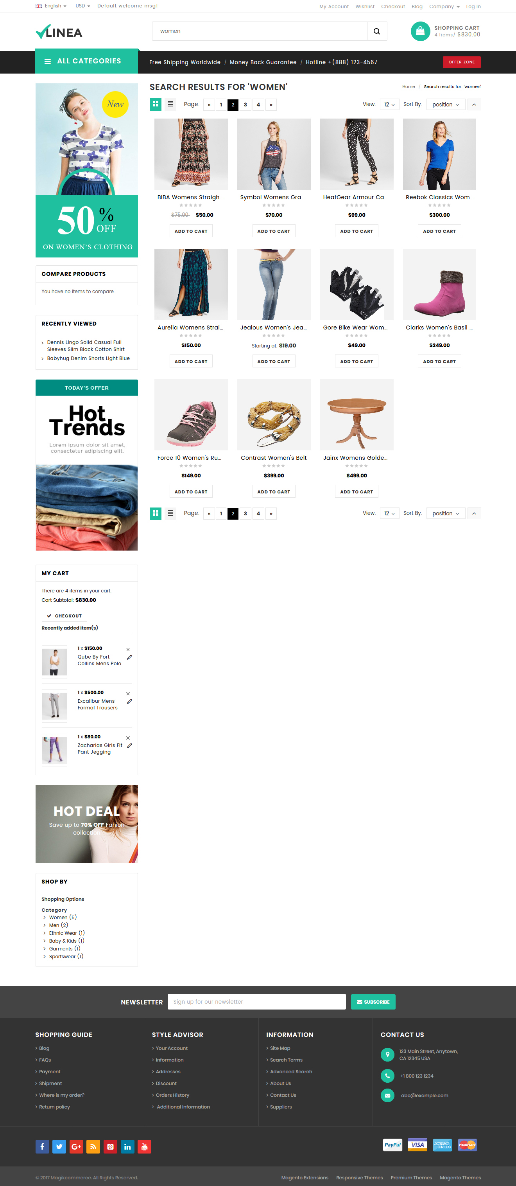Open the top Sort By position dropdown
The image size is (516, 1186).
click(x=446, y=104)
